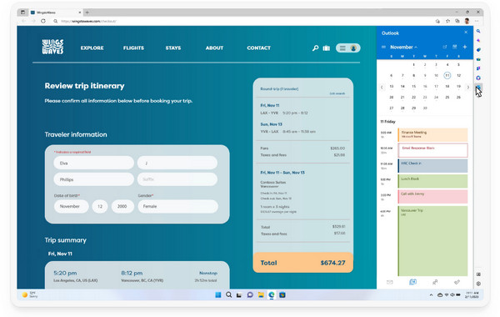This screenshot has width=500, height=317.
Task: Open browser collections icon
Action: pos(457,21)
